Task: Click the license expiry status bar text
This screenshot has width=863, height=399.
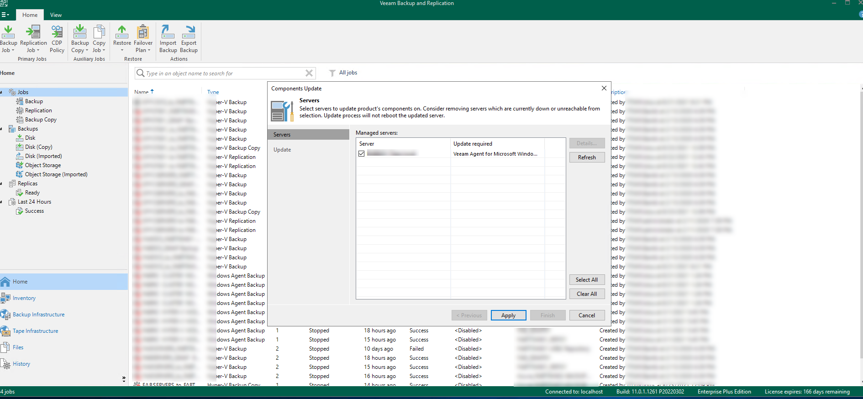Action: tap(807, 392)
